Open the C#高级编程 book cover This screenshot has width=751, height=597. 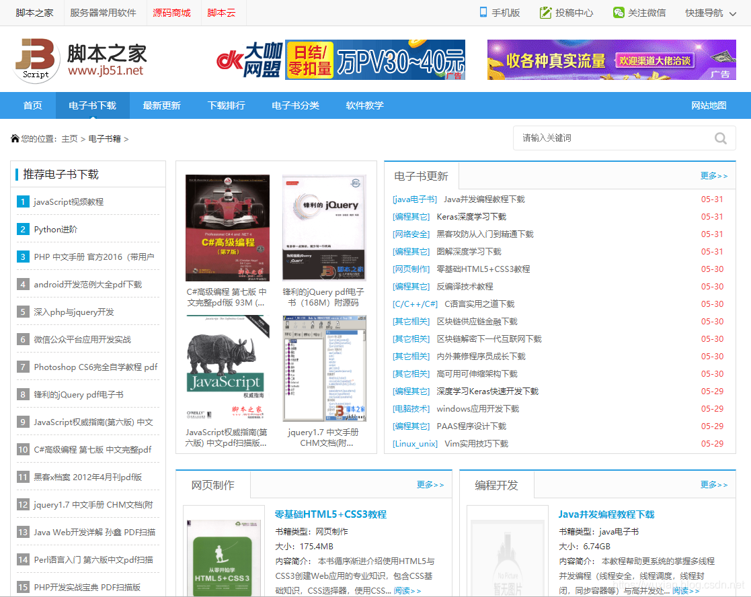point(227,228)
